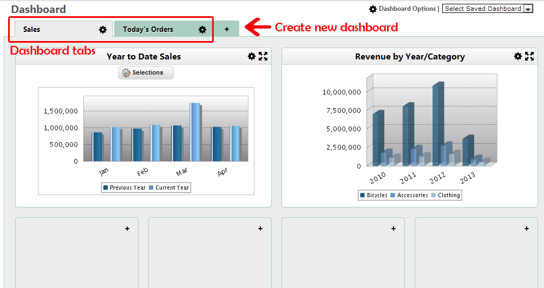
Task: Open settings gear on Sales tab
Action: (x=103, y=30)
